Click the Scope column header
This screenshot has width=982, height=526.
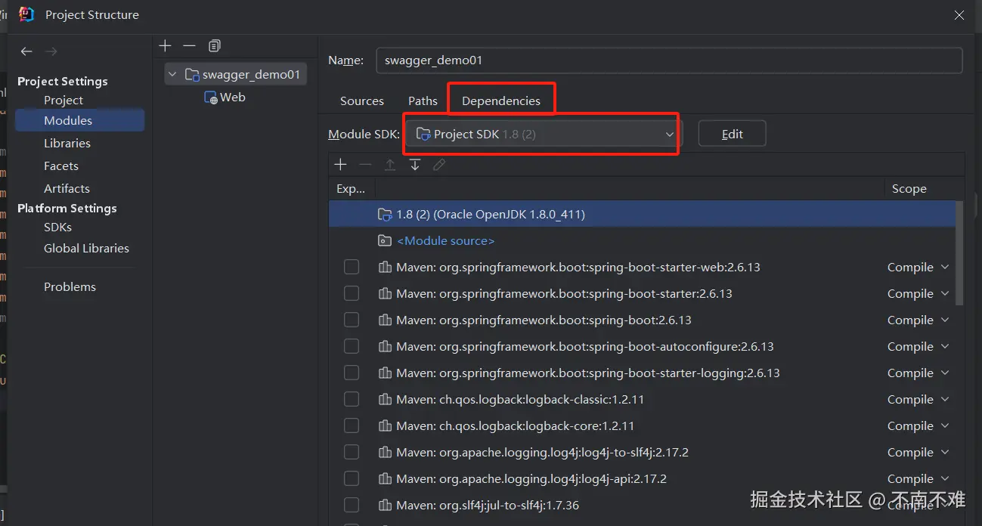tap(909, 188)
